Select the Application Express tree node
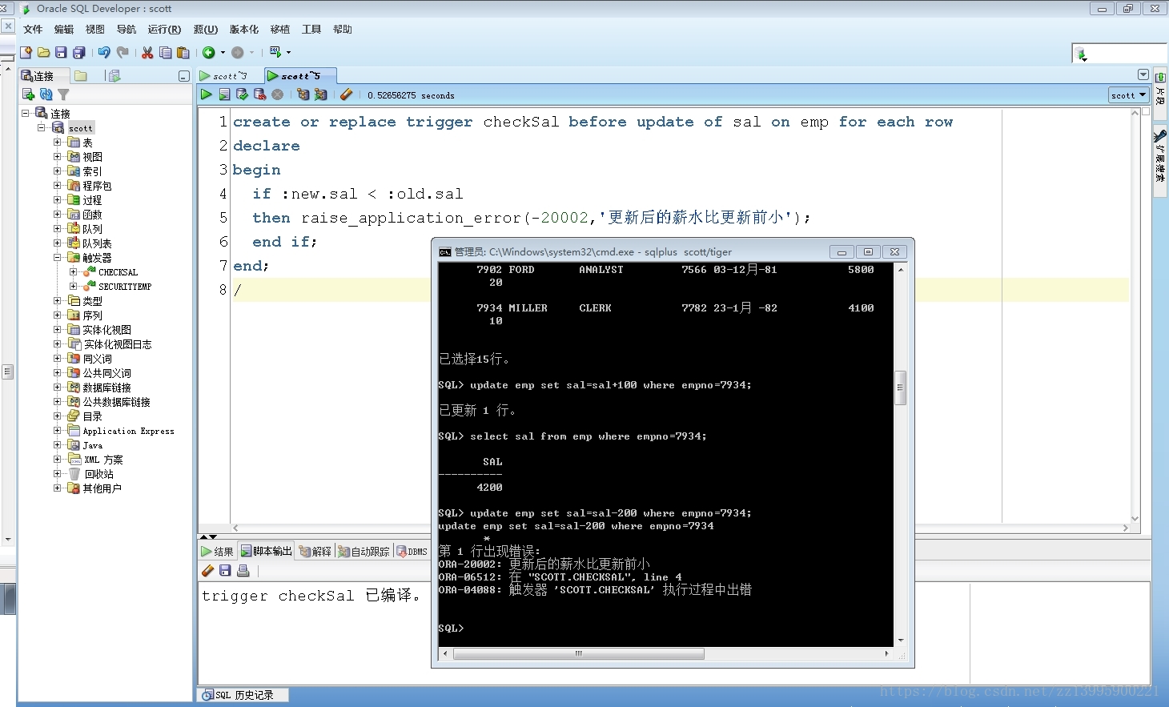Screen dimensions: 1169x707 128,431
